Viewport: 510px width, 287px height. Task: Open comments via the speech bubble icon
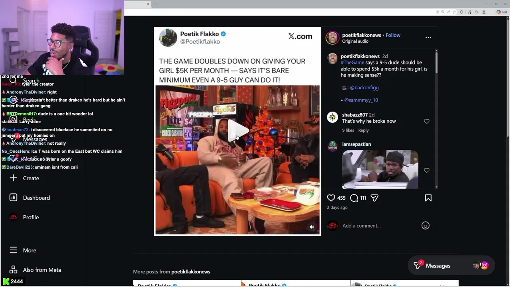[x=354, y=198]
